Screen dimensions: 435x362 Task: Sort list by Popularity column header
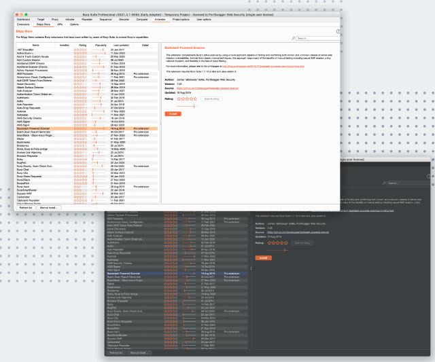click(x=101, y=45)
